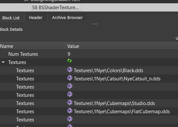
Task: Click the double-chevron collapse arrow in Block Details
Action: coord(177,38)
